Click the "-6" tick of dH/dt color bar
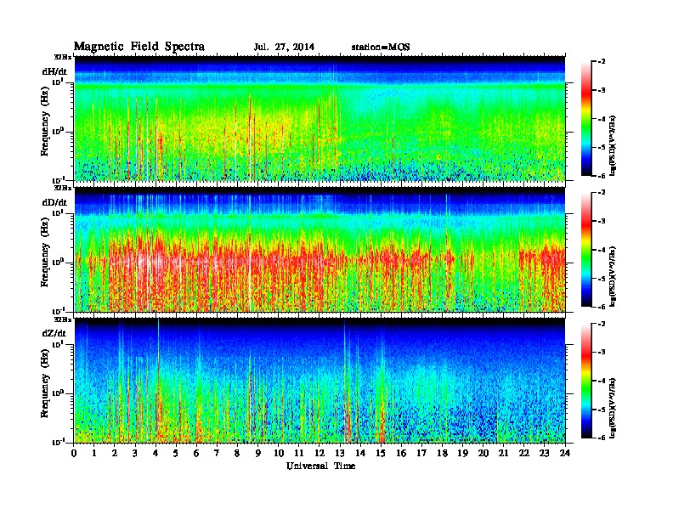Viewport: 673px width, 520px height. (602, 176)
